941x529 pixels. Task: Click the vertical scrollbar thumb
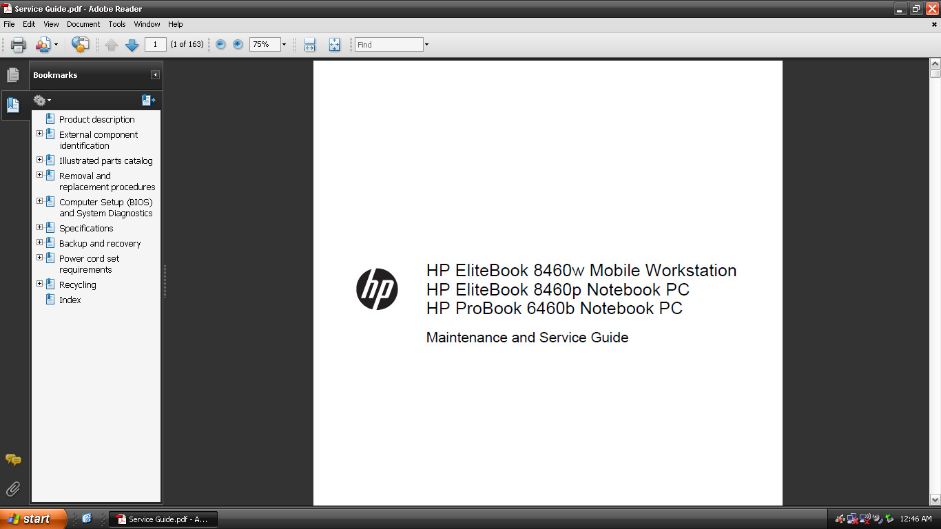935,73
